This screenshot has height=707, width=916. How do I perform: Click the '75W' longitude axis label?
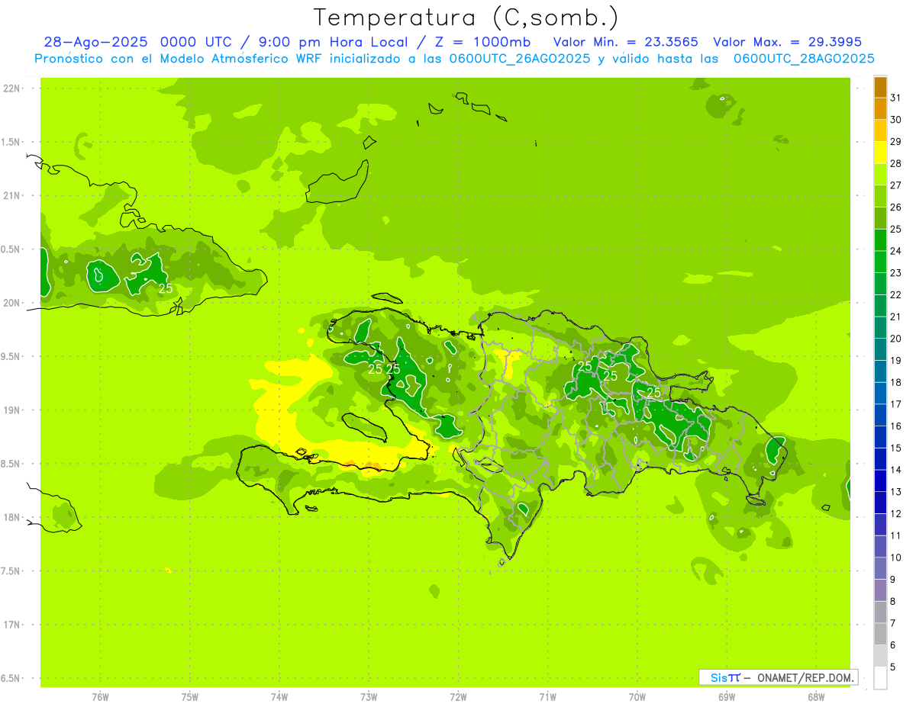pos(190,698)
